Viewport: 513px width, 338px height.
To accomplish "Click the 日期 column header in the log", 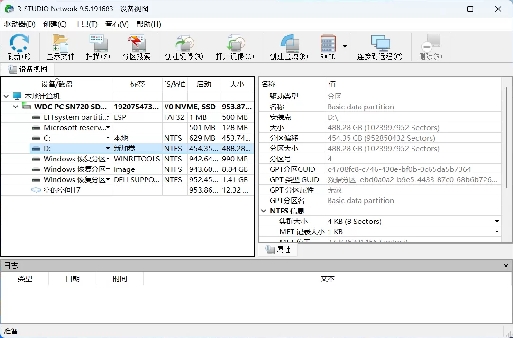I will [x=72, y=278].
